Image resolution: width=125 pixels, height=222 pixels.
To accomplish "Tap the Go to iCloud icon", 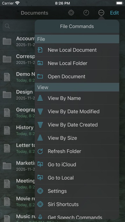I will pos(40,164).
